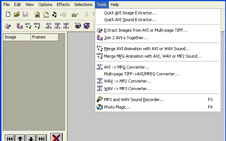226x141 pixels.
Task: Click the glasses preview icon
Action: coord(75,15)
